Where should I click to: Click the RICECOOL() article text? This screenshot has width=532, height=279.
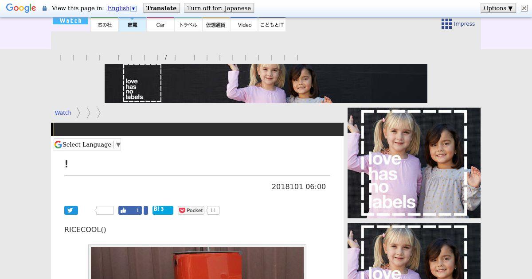click(x=85, y=229)
